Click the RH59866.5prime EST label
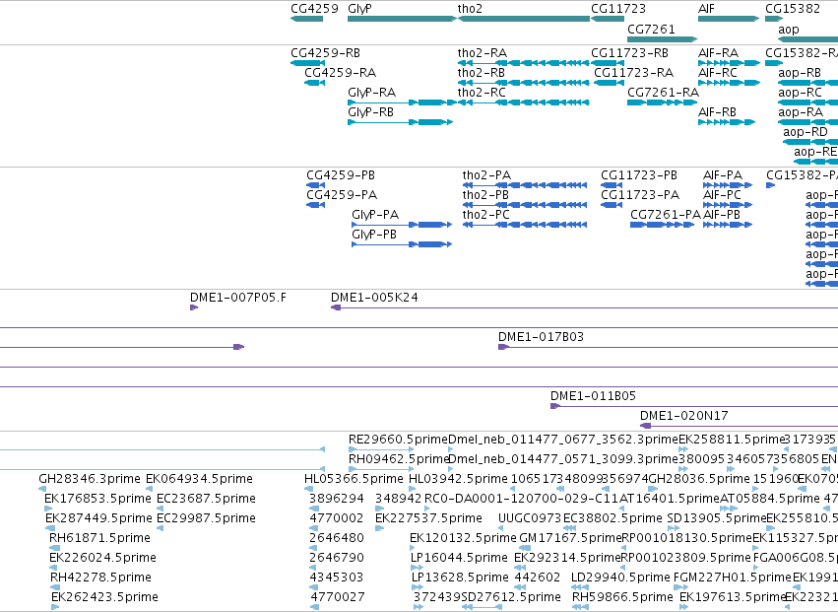The width and height of the screenshot is (838, 612). 622,597
